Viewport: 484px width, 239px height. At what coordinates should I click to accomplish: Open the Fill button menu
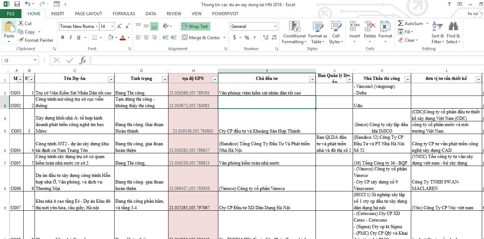pos(406,32)
